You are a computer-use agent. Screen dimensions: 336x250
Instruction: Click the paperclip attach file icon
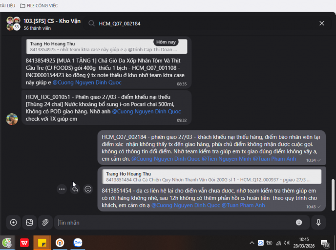coord(45,223)
